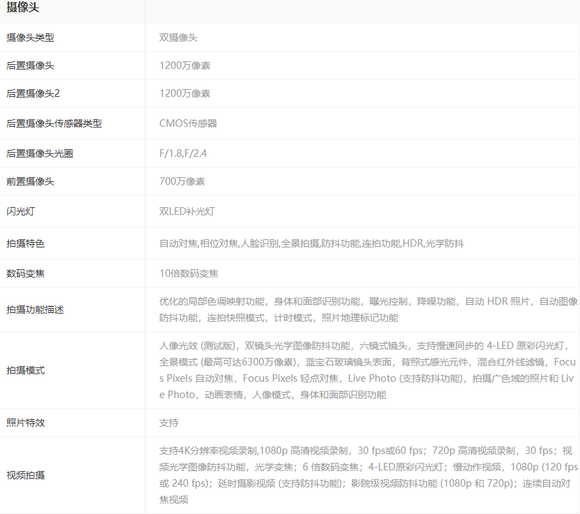Select the 700万像素 value
580x514 pixels.
[x=182, y=181]
